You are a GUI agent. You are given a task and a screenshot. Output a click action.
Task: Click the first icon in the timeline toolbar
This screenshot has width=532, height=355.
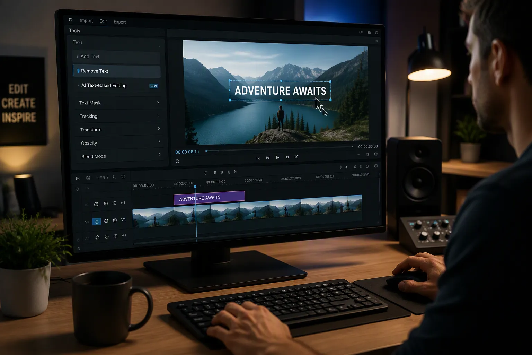coord(78,178)
